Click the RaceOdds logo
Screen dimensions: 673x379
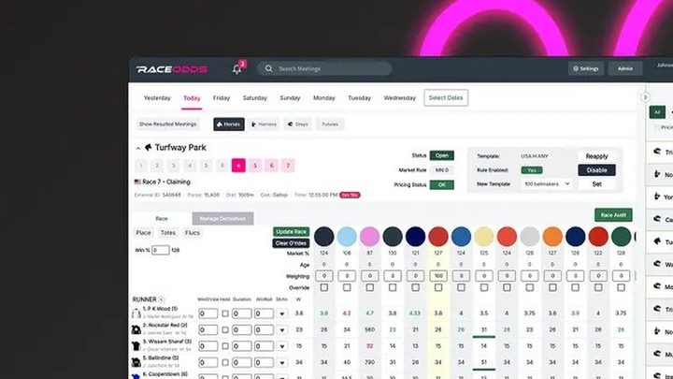(172, 69)
